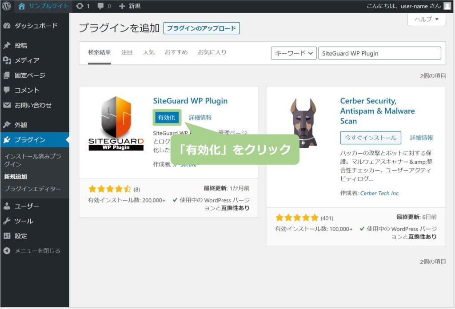
Task: Click the Cerber Security dog logo
Action: [303, 123]
